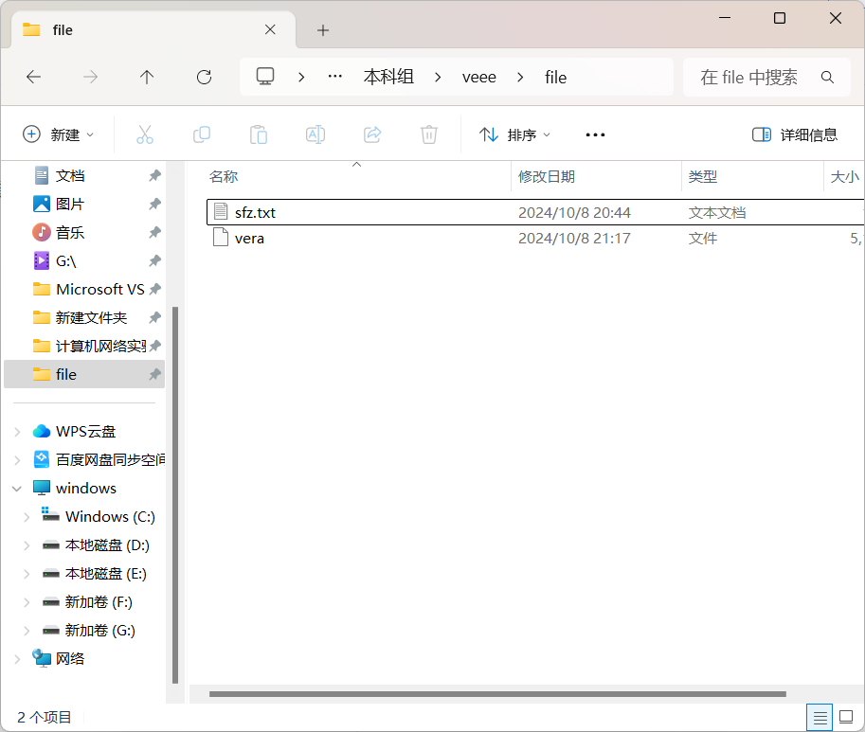Refresh the current folder view
Viewport: 865px width, 732px height.
(x=204, y=78)
